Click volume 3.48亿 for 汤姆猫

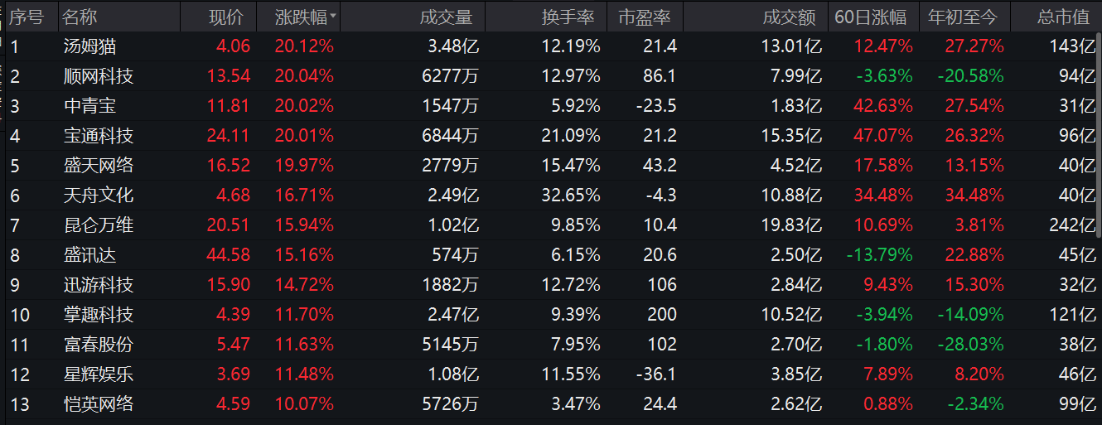pyautogui.click(x=453, y=46)
